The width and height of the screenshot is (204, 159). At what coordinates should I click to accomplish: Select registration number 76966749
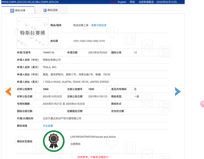(48, 52)
